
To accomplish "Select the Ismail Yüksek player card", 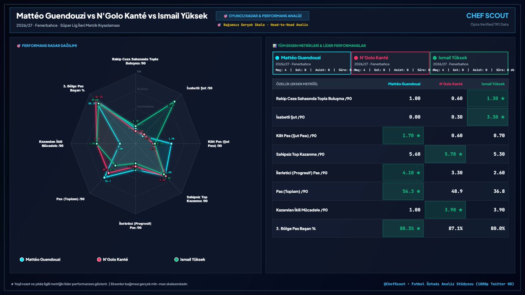I will click(x=469, y=63).
